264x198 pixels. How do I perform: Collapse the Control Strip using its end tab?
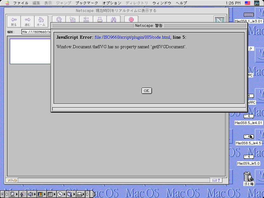93,194
